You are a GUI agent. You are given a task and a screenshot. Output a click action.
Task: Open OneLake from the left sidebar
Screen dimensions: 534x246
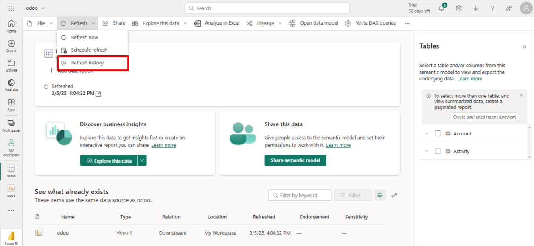pyautogui.click(x=11, y=85)
